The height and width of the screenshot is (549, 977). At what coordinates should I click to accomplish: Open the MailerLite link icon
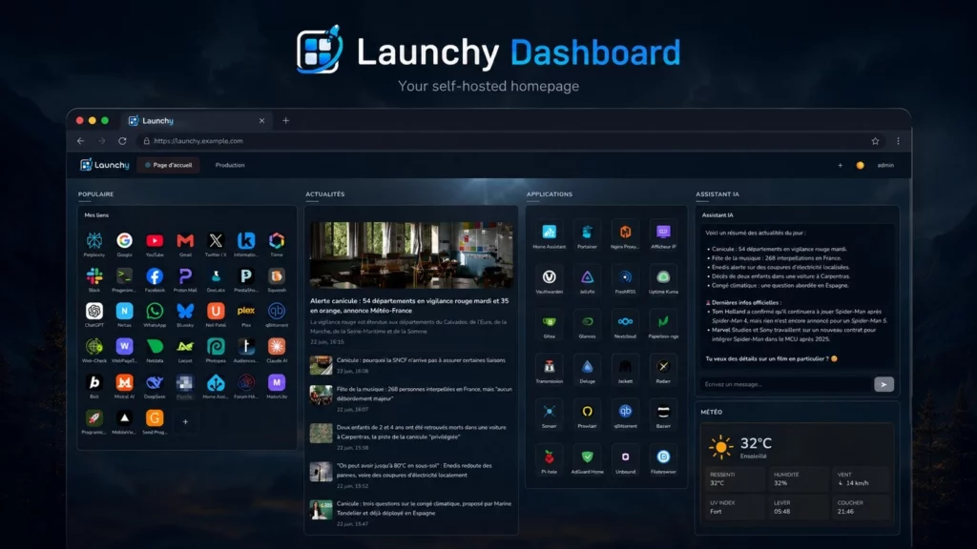click(277, 383)
